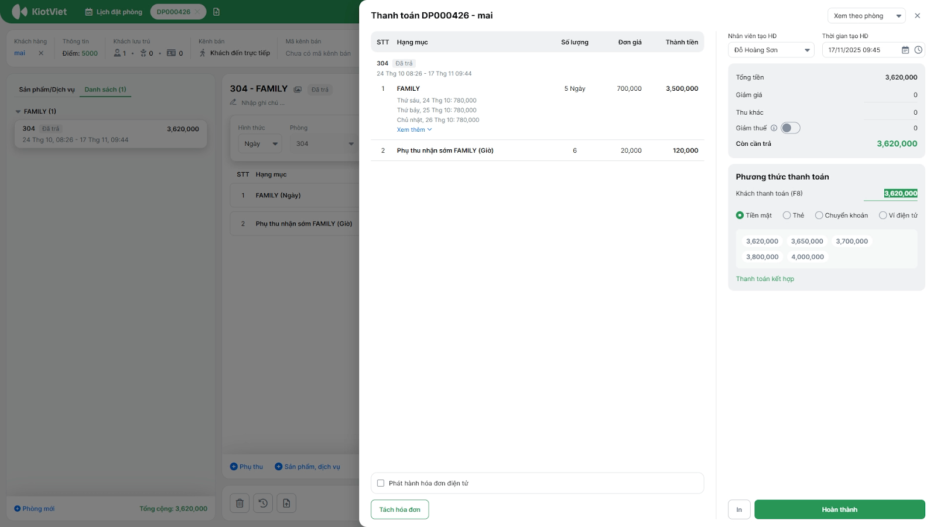The width and height of the screenshot is (937, 527).
Task: Click the KiotViet logo
Action: click(x=40, y=12)
